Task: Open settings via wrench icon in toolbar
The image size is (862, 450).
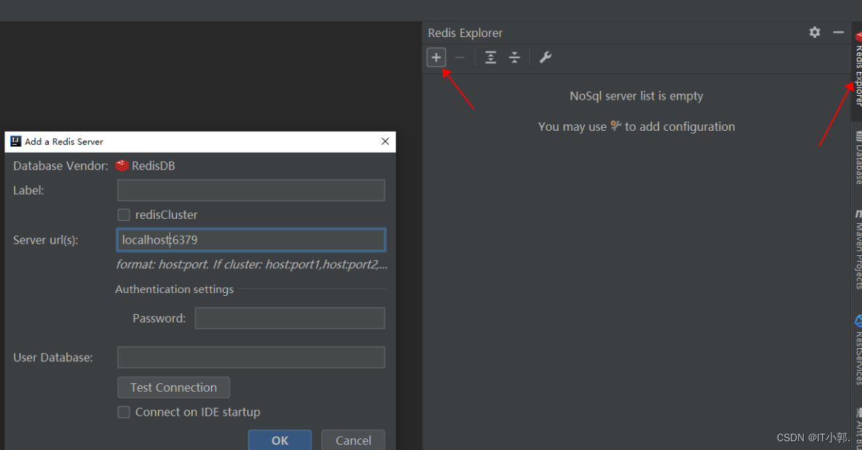Action: tap(545, 57)
